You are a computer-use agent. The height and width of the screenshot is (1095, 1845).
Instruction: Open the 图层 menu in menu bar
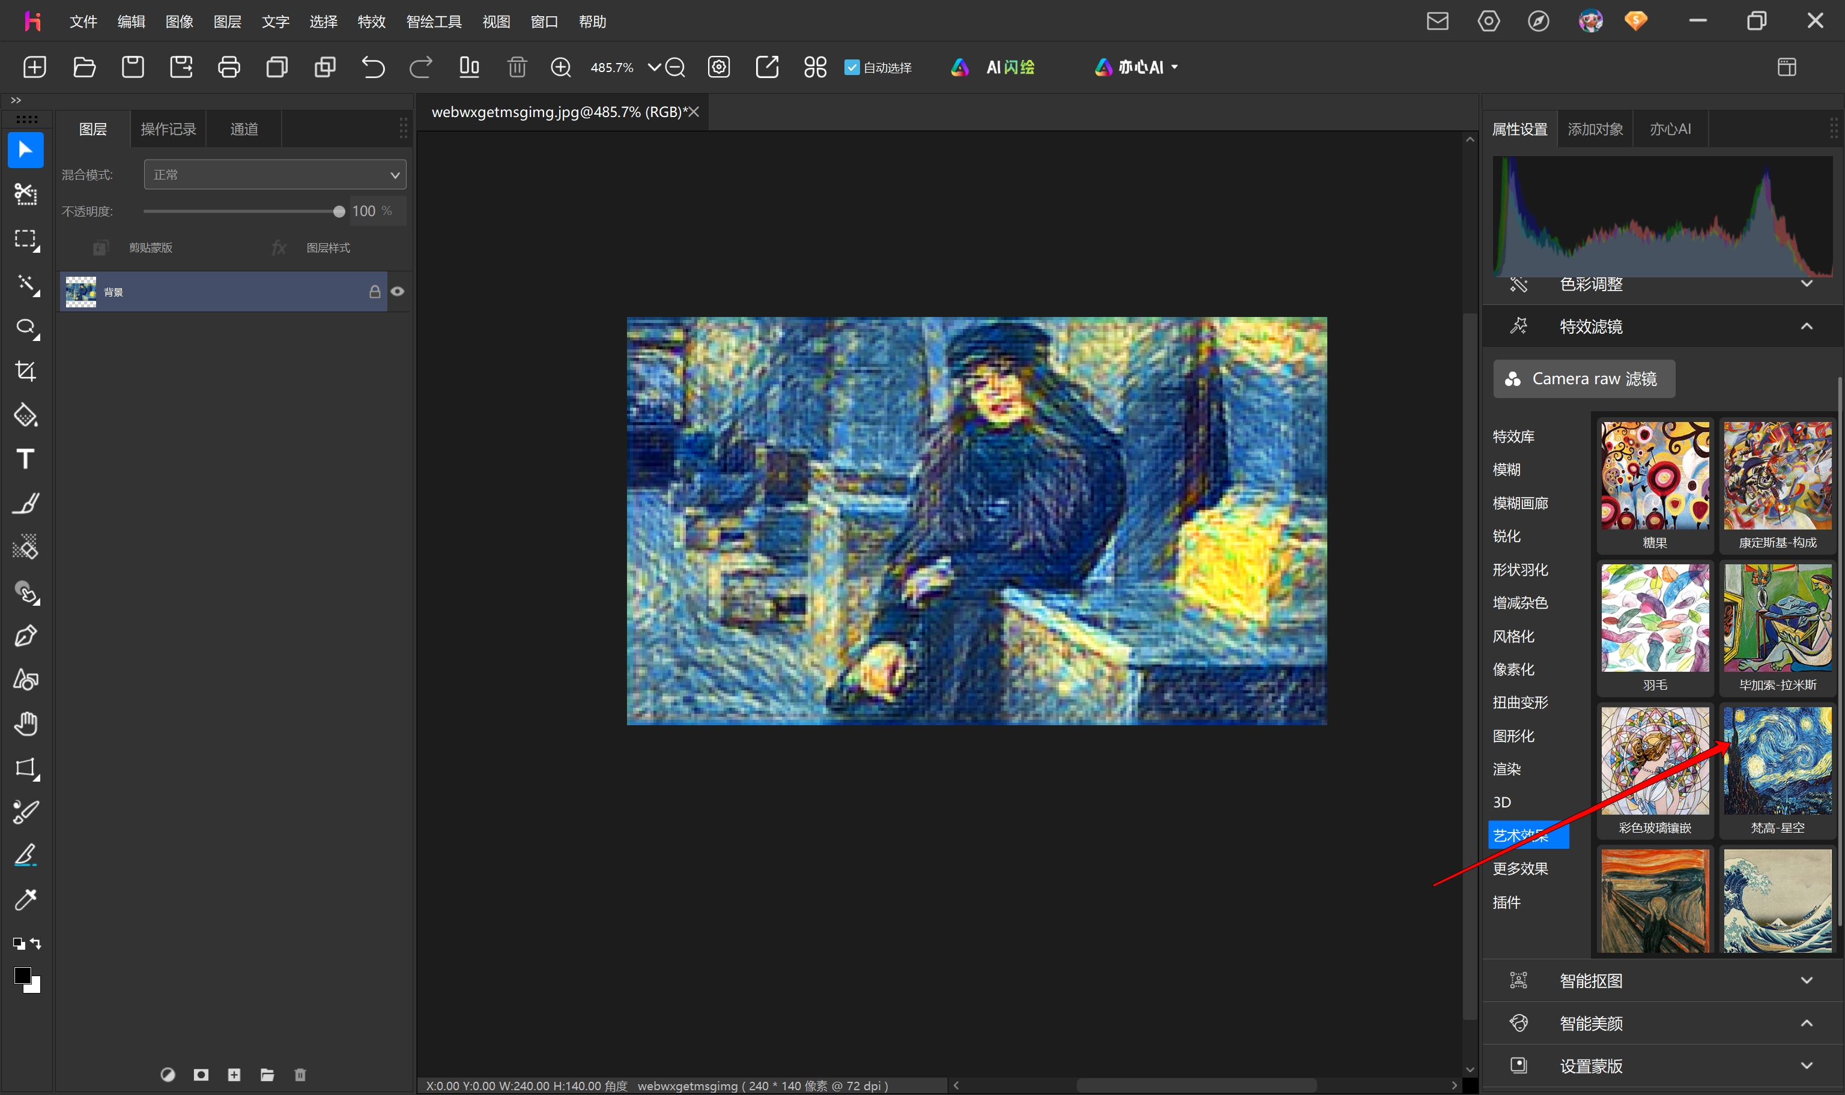[227, 22]
